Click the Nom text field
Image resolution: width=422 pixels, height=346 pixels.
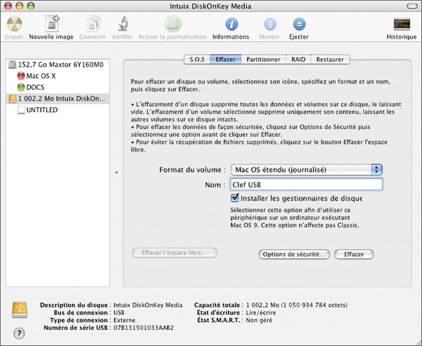[x=306, y=185]
